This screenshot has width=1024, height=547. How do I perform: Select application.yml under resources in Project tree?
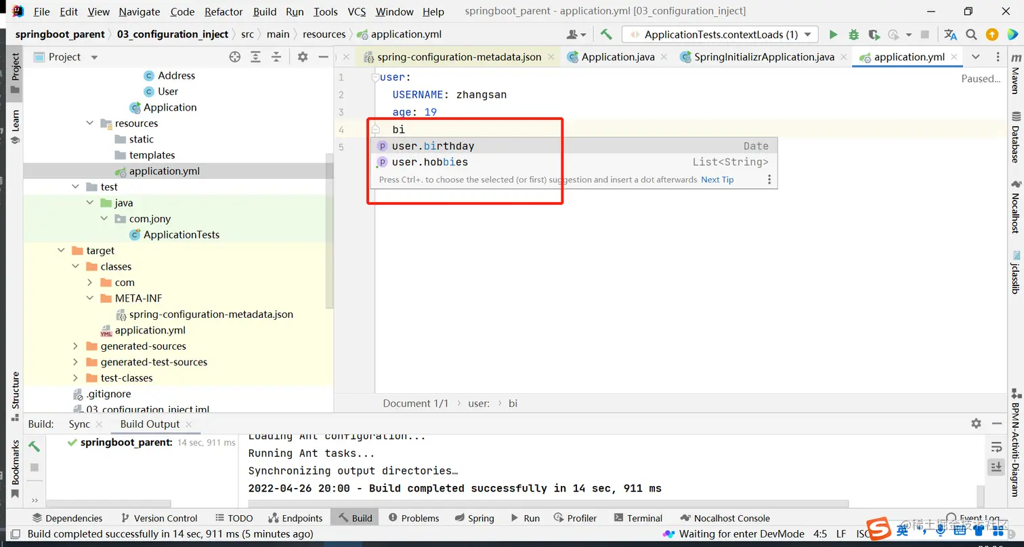pyautogui.click(x=165, y=171)
